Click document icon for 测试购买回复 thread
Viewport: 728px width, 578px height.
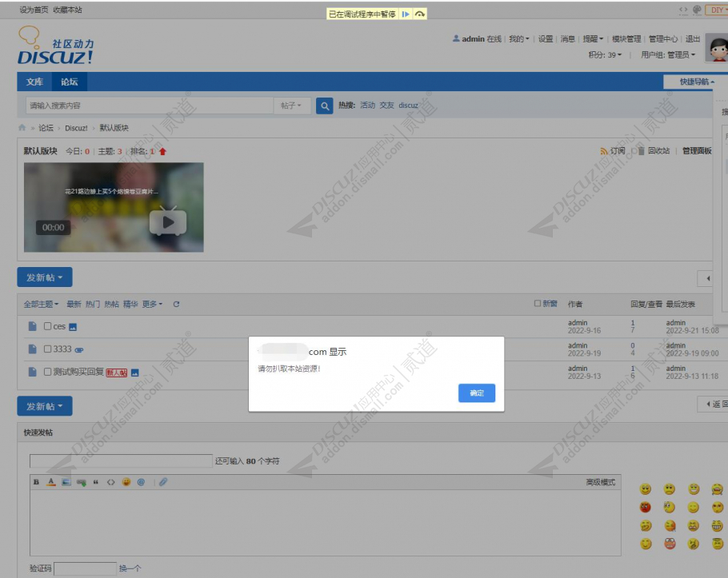(33, 372)
